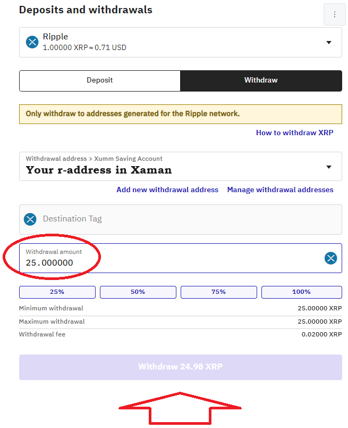Expand the Ripple currency dropdown
The height and width of the screenshot is (428, 348).
pyautogui.click(x=328, y=43)
